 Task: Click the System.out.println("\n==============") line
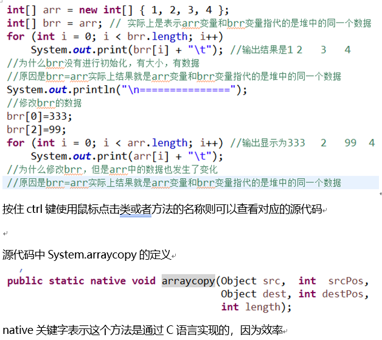[127, 90]
